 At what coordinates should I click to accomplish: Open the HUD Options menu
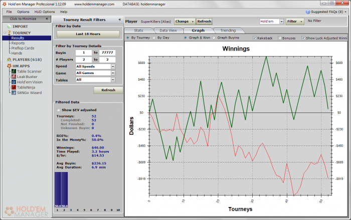[x=45, y=12]
